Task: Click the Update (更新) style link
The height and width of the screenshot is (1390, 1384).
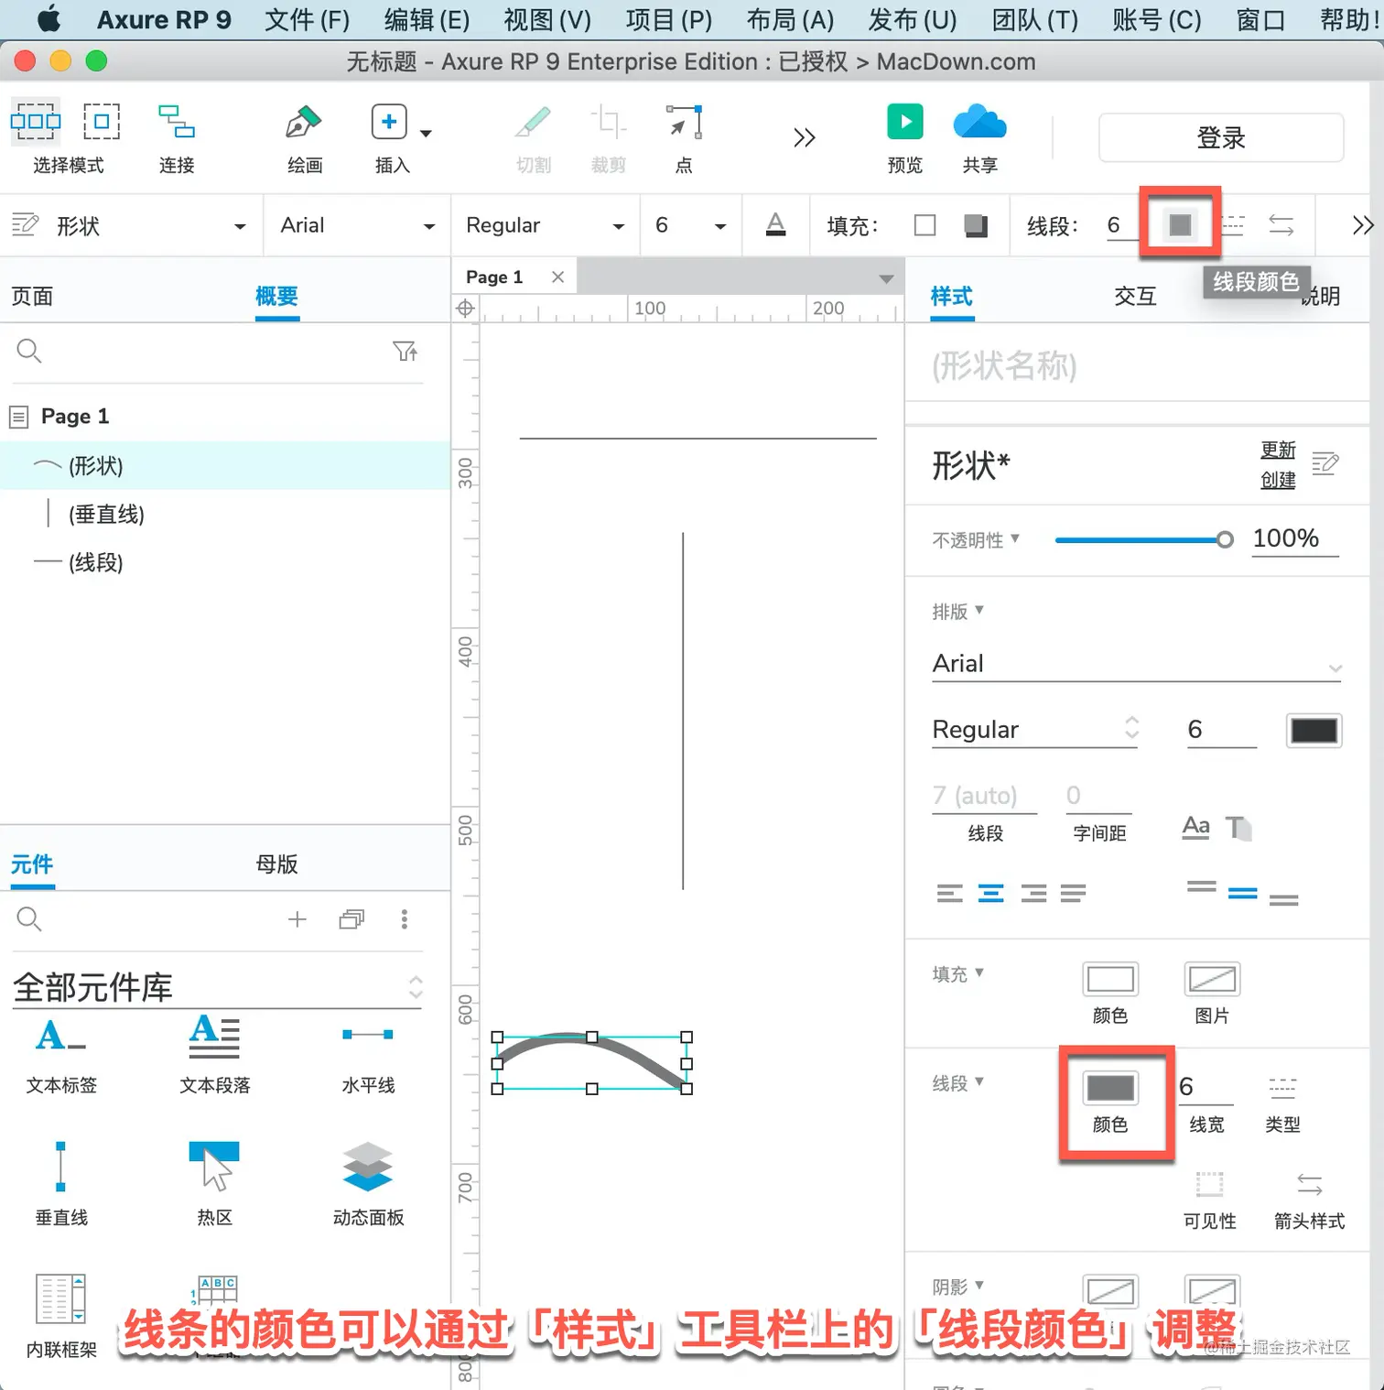Action: coord(1278,450)
